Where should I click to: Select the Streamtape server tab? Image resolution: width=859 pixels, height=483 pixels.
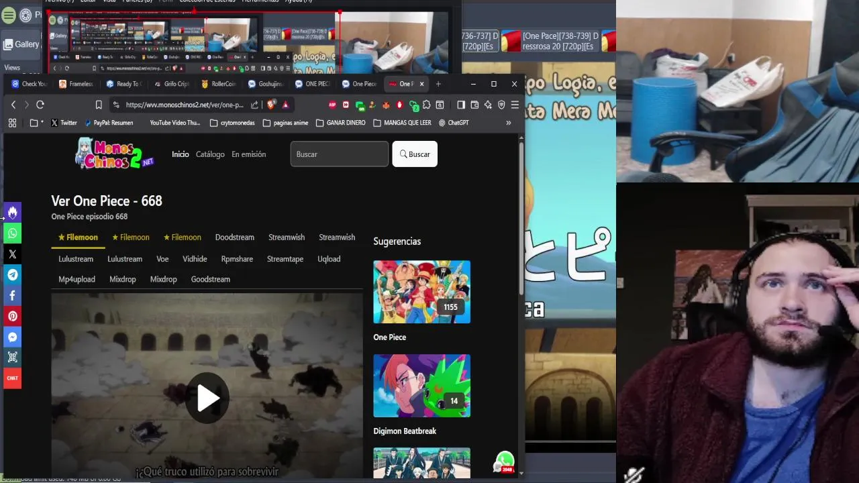[x=285, y=259]
